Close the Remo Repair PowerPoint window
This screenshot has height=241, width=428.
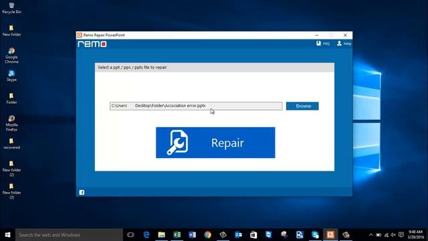[x=345, y=35]
